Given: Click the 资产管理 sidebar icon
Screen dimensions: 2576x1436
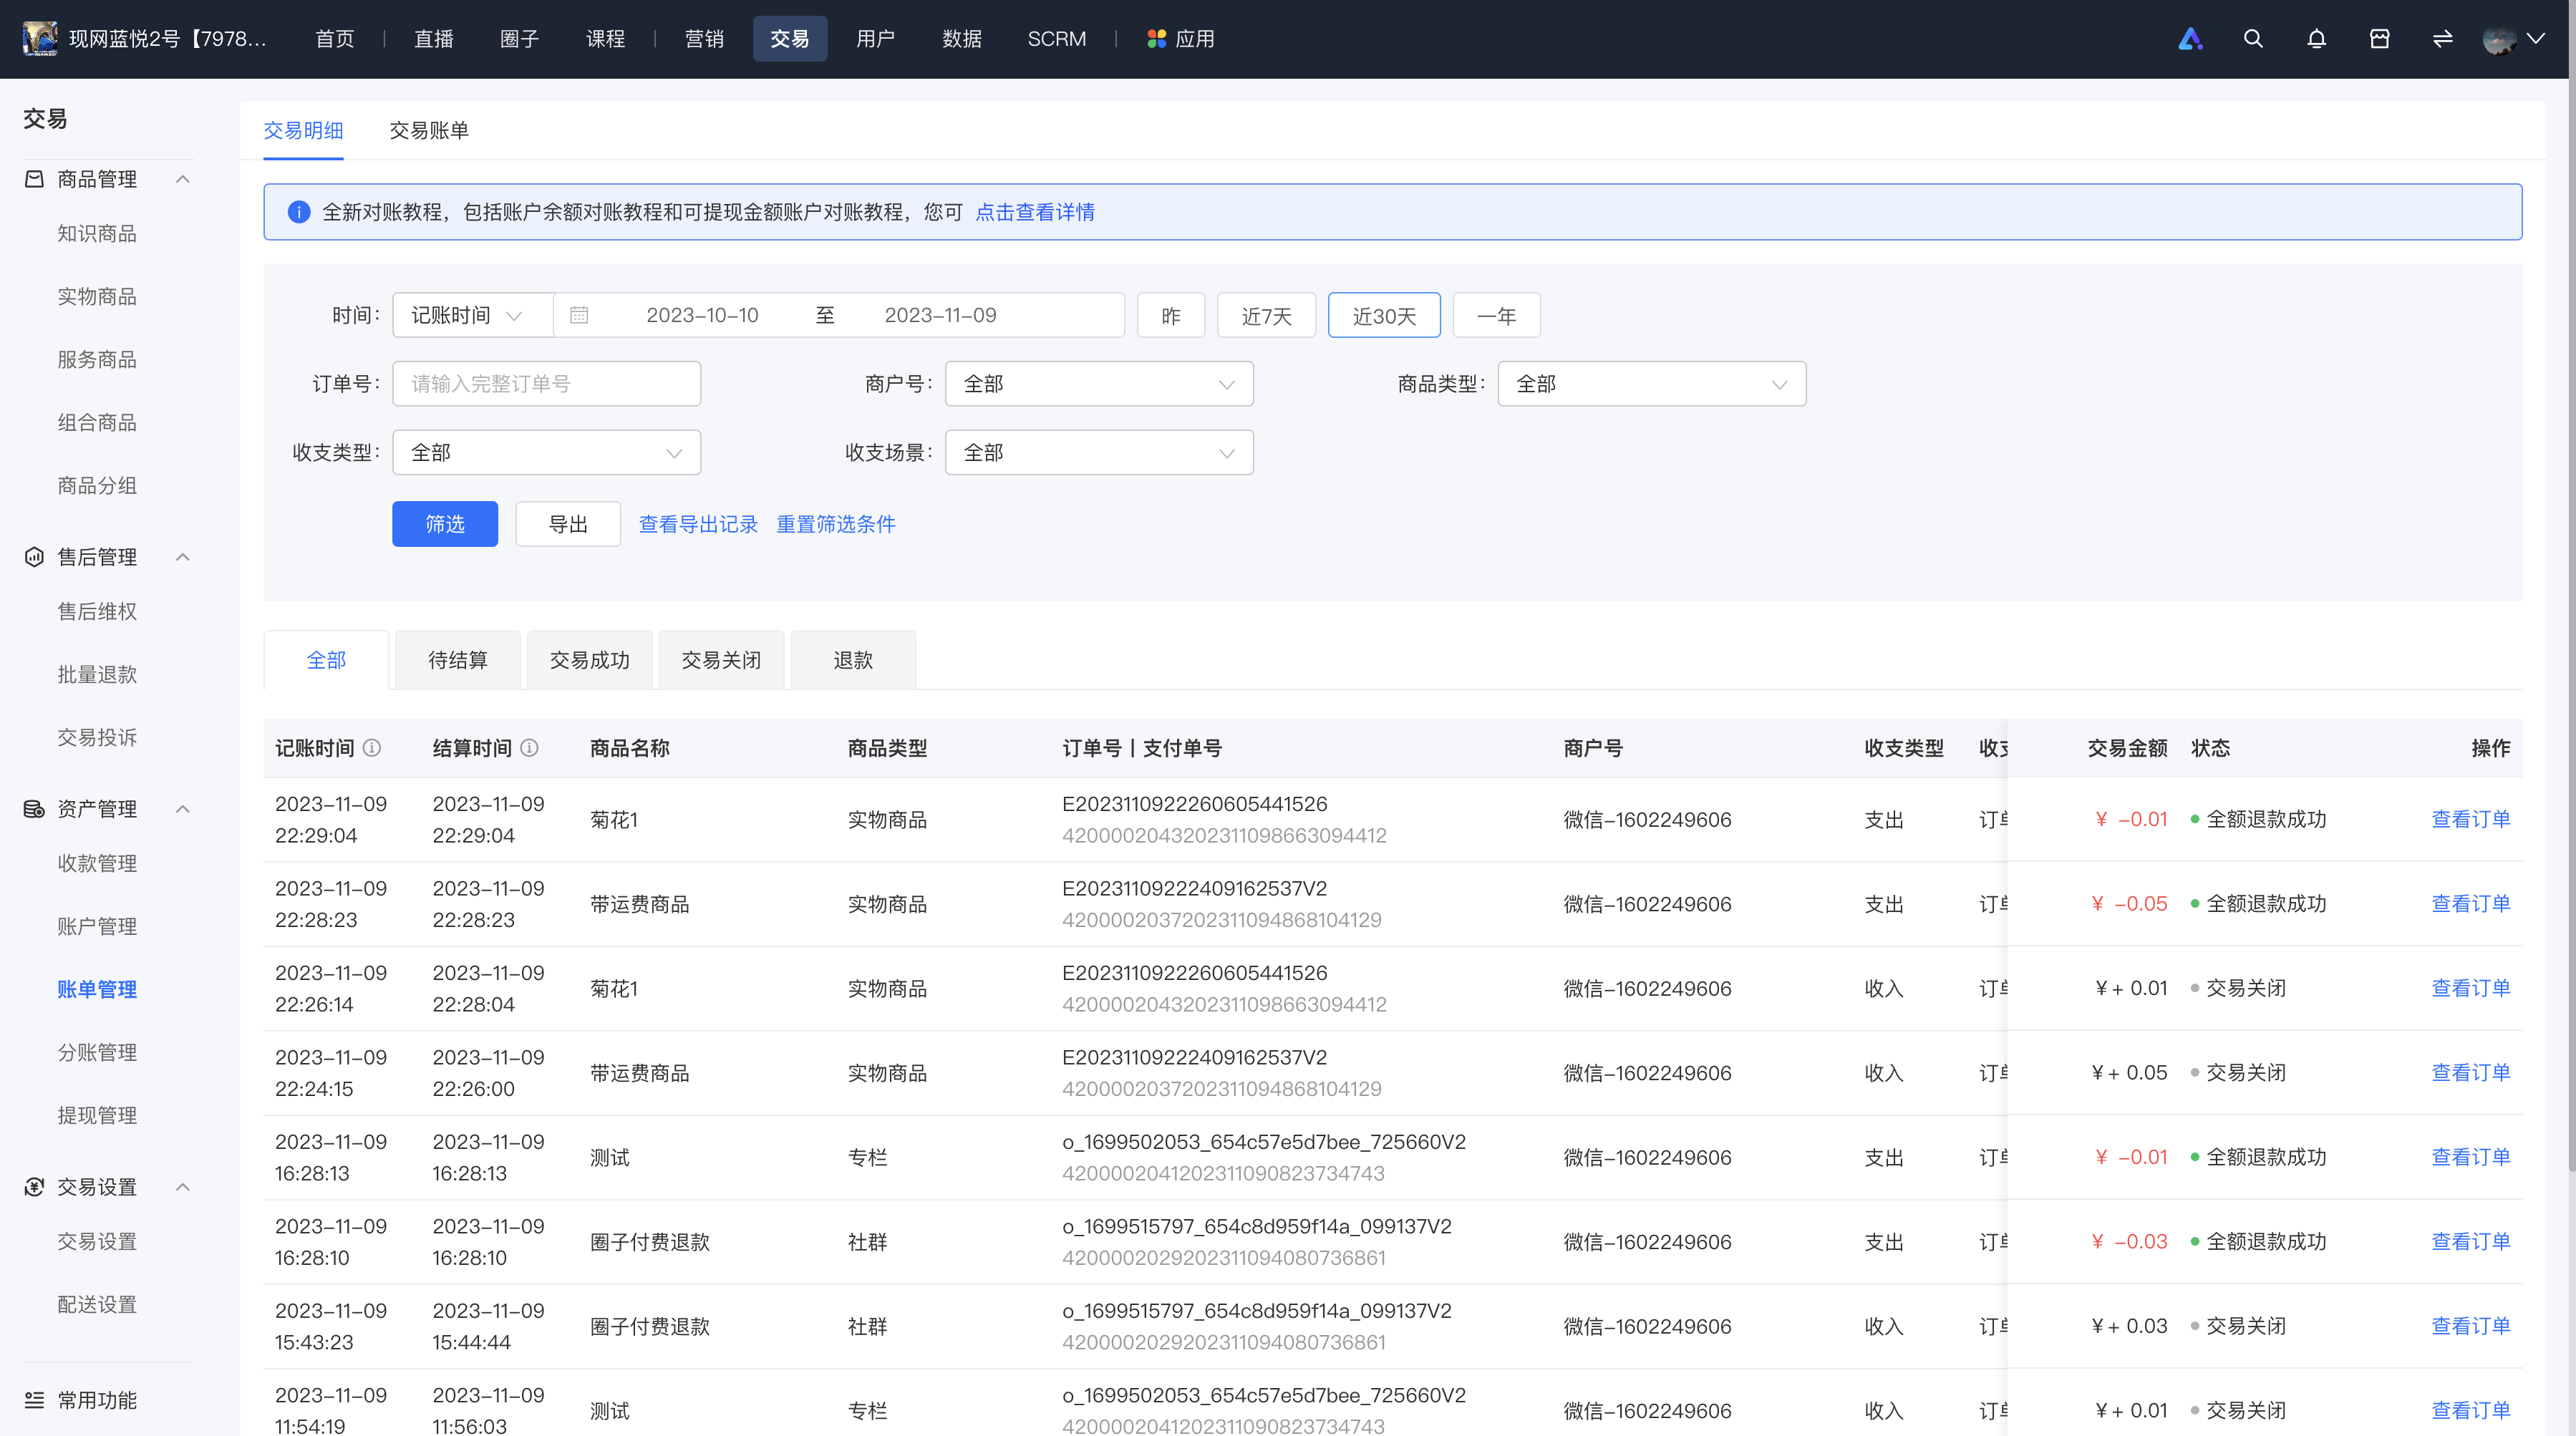Looking at the screenshot, I should click(34, 809).
